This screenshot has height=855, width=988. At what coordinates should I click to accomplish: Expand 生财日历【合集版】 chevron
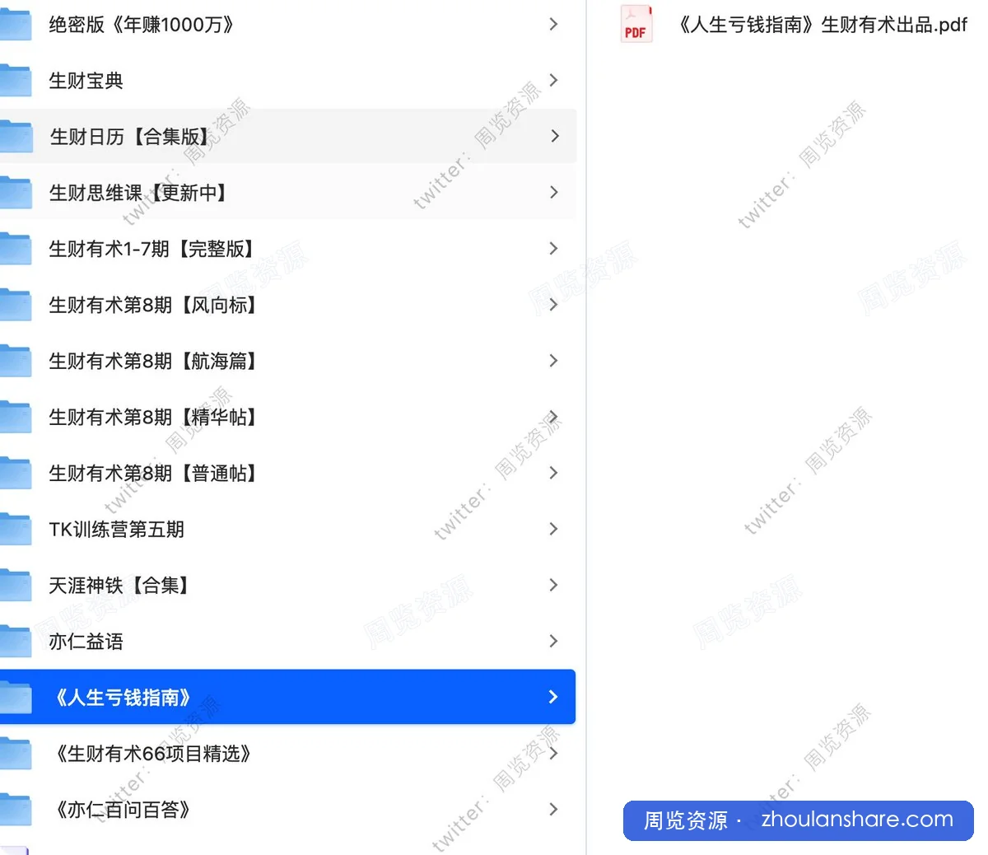[554, 136]
